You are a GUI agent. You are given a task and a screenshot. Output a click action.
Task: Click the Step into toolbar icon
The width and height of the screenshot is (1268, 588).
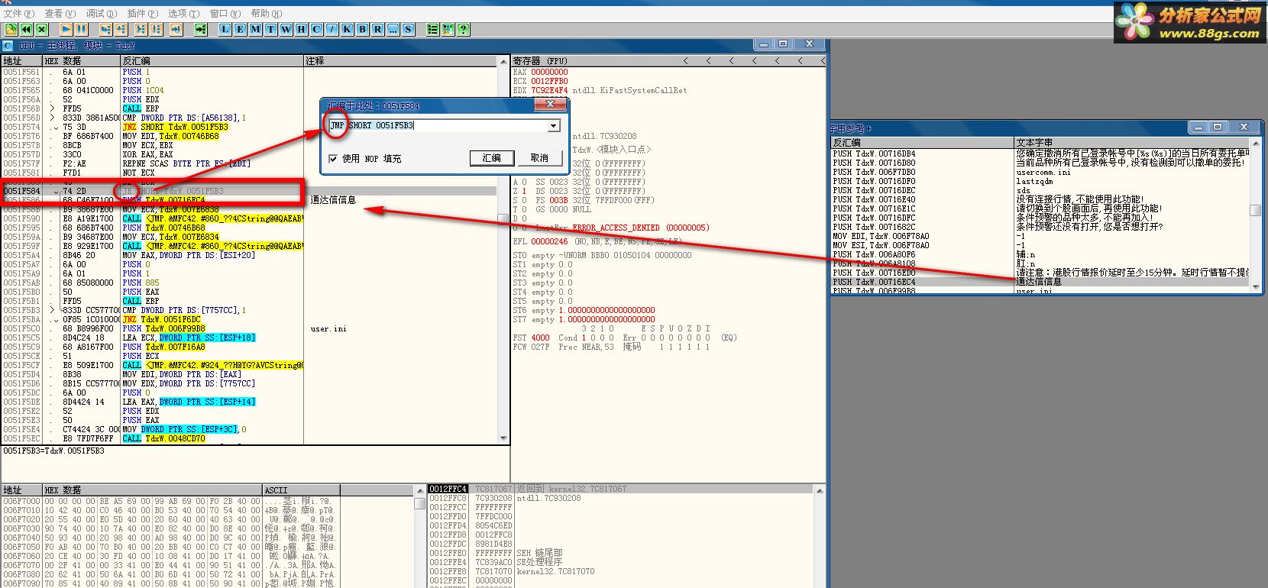point(105,29)
